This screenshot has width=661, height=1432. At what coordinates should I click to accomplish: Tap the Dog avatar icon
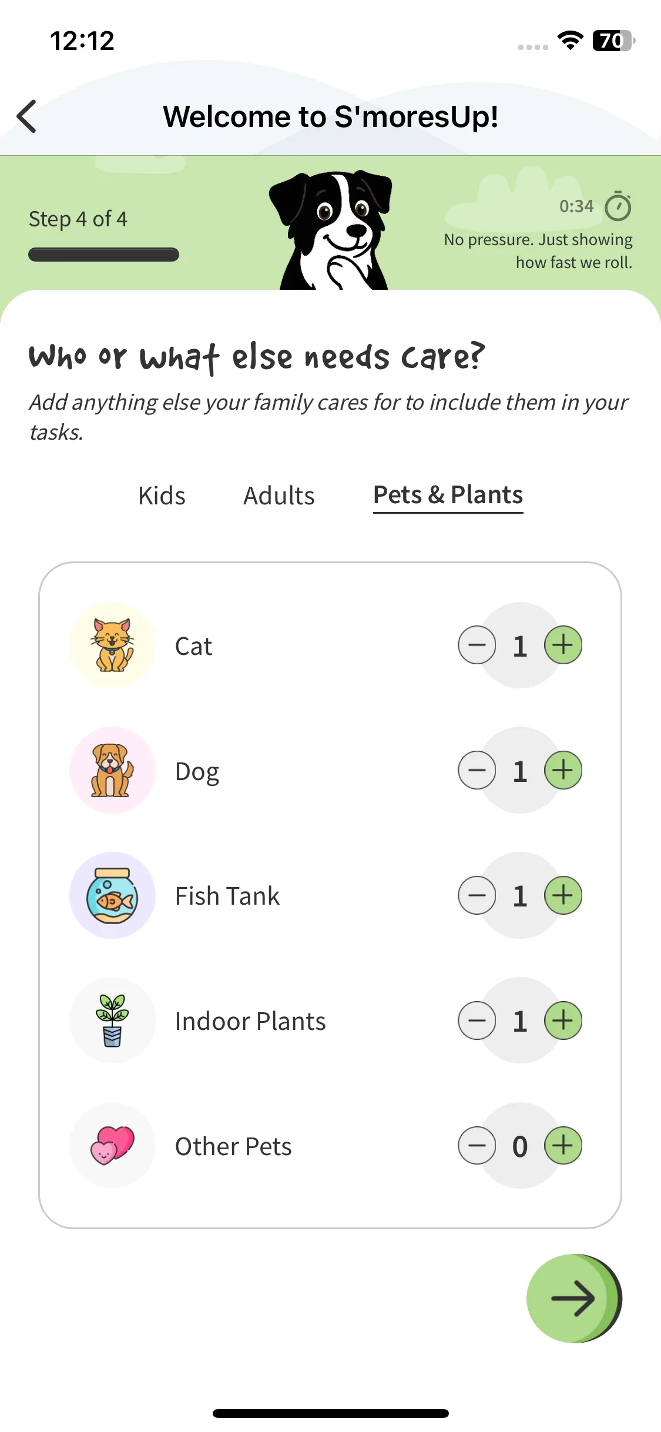tap(112, 770)
